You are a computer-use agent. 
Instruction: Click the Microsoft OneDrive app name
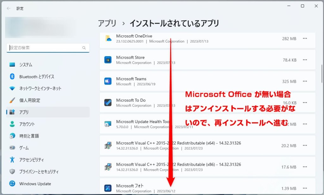click(x=134, y=36)
